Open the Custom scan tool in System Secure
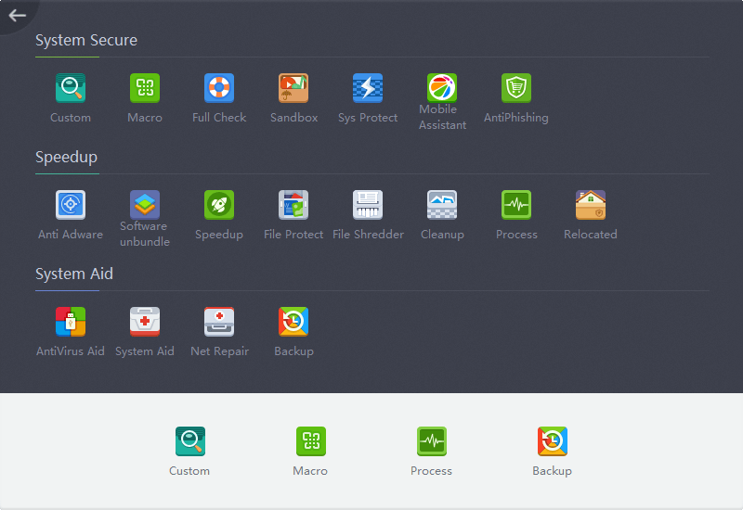Screen dimensions: 743x510 pos(71,88)
